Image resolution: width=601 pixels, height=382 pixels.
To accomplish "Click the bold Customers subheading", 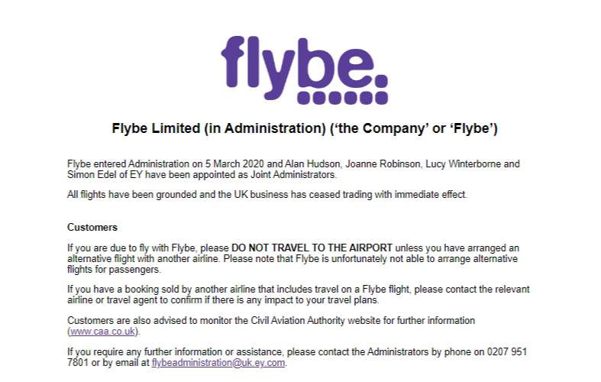I will tap(92, 227).
